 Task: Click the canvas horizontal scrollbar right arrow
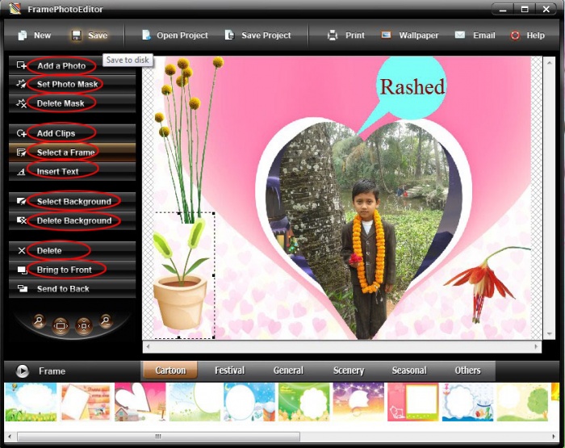click(536, 347)
